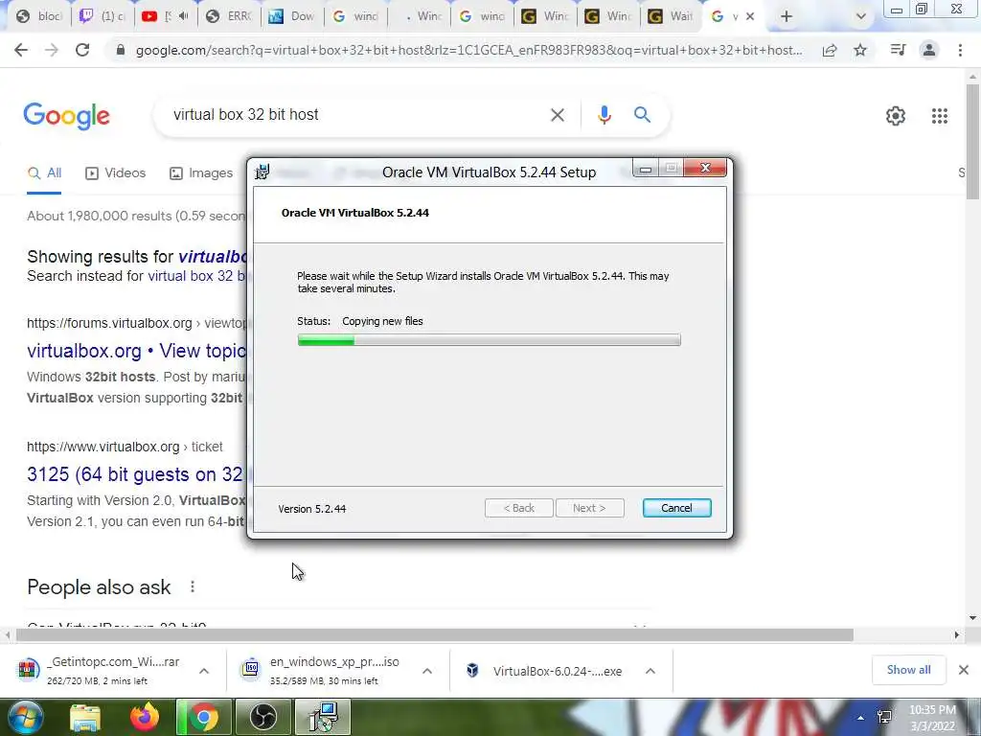Open Google settings gear
Image resolution: width=981 pixels, height=736 pixels.
(896, 116)
